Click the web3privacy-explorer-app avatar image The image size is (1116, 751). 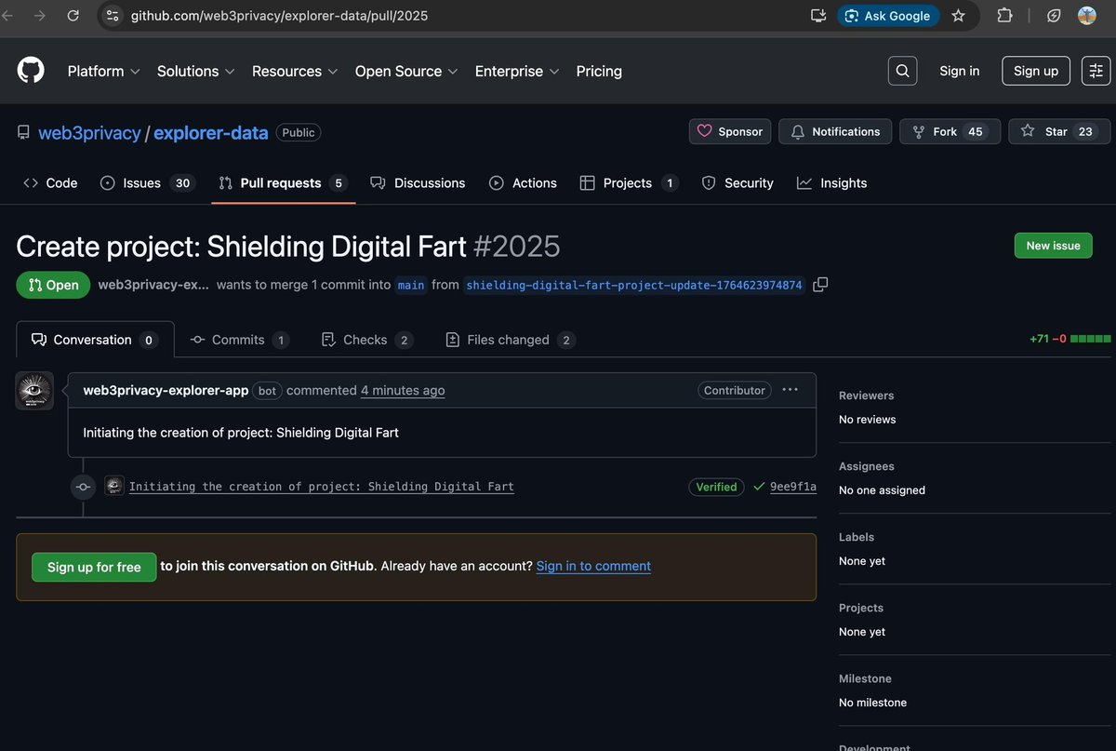coord(34,391)
